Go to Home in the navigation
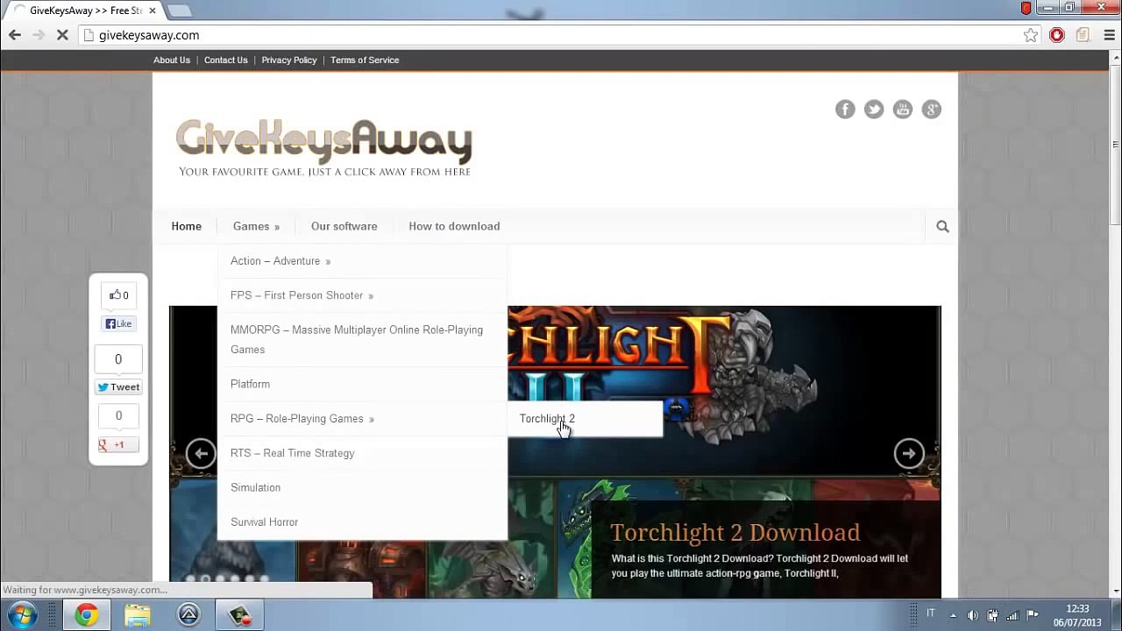1122x631 pixels. (x=187, y=226)
